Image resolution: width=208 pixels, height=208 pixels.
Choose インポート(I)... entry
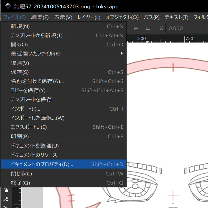pos(64,109)
